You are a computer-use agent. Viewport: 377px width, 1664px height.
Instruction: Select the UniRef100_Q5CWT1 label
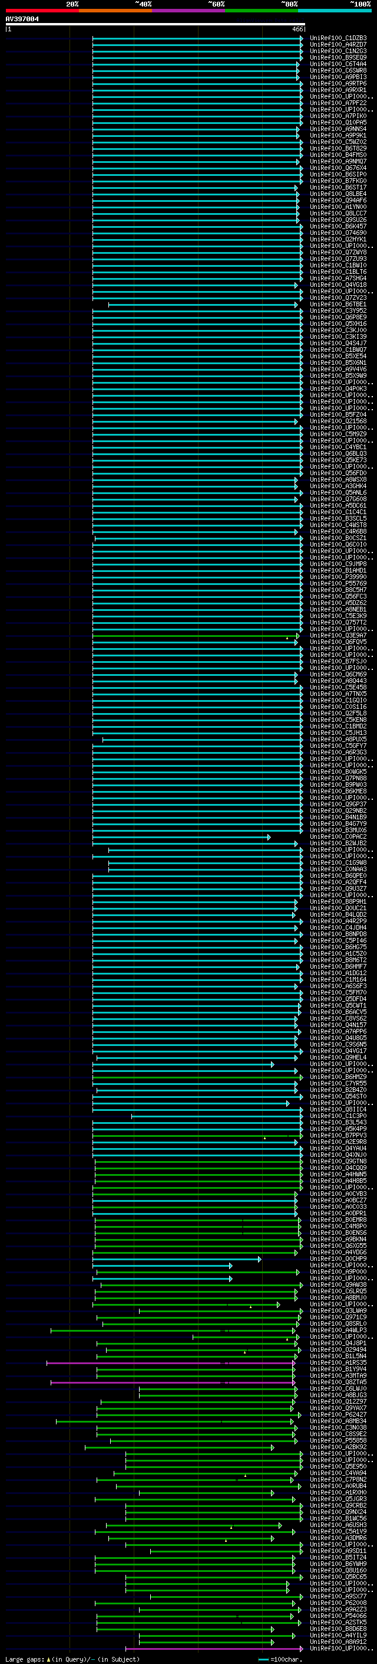[338, 1006]
